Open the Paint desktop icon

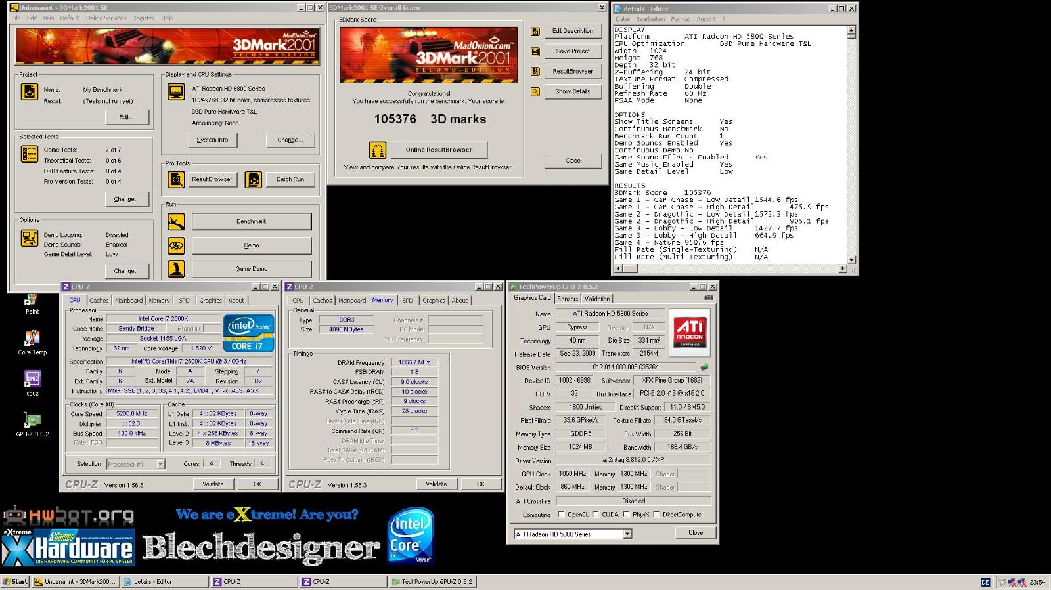tap(32, 305)
